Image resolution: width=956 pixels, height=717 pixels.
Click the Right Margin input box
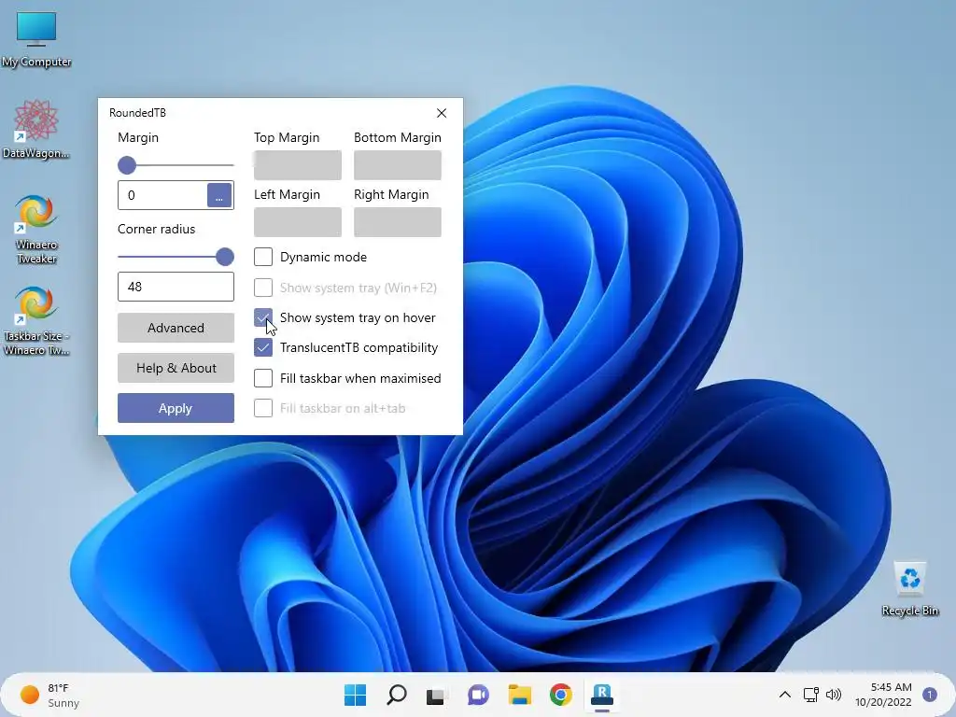398,222
